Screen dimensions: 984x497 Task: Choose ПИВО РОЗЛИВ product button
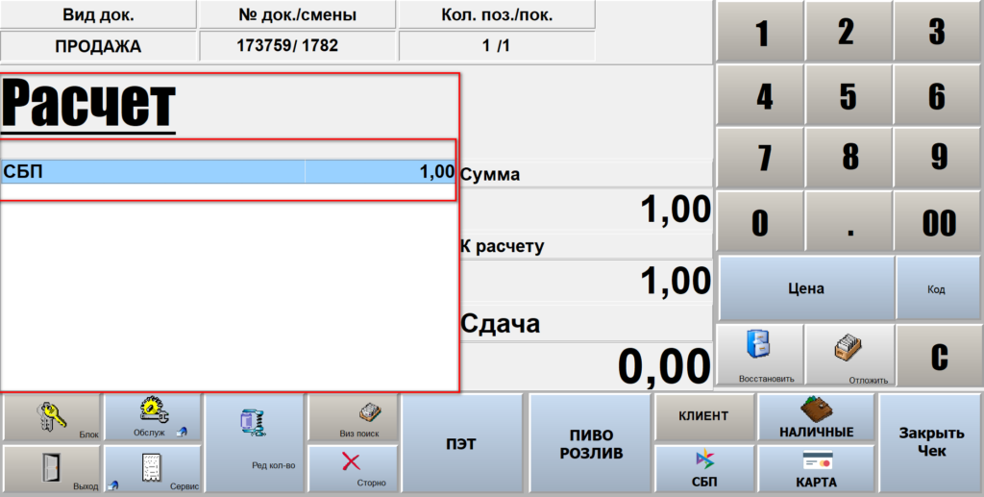tap(590, 443)
